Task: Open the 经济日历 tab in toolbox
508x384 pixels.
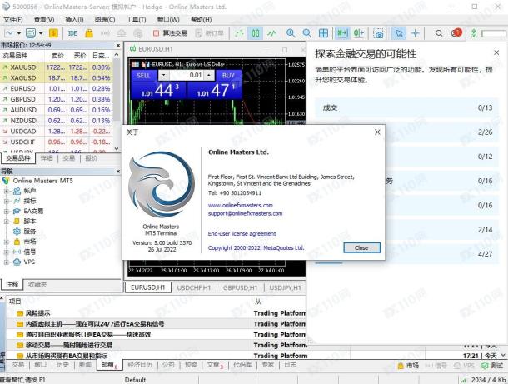Action: (x=140, y=365)
